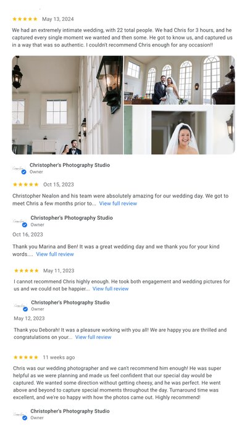The image size is (247, 439).
Task: Click the five-star rating from 11 weeks ago
Action: point(26,357)
